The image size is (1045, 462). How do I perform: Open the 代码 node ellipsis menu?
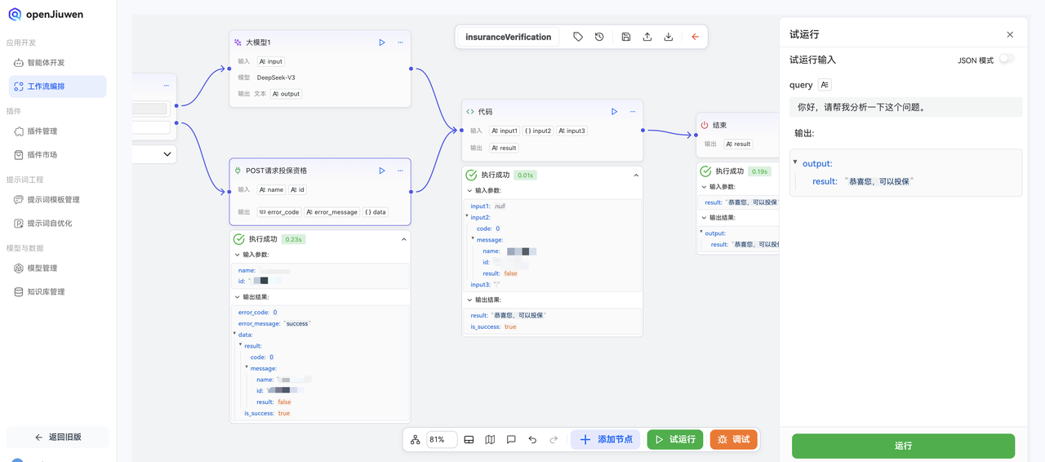(633, 112)
